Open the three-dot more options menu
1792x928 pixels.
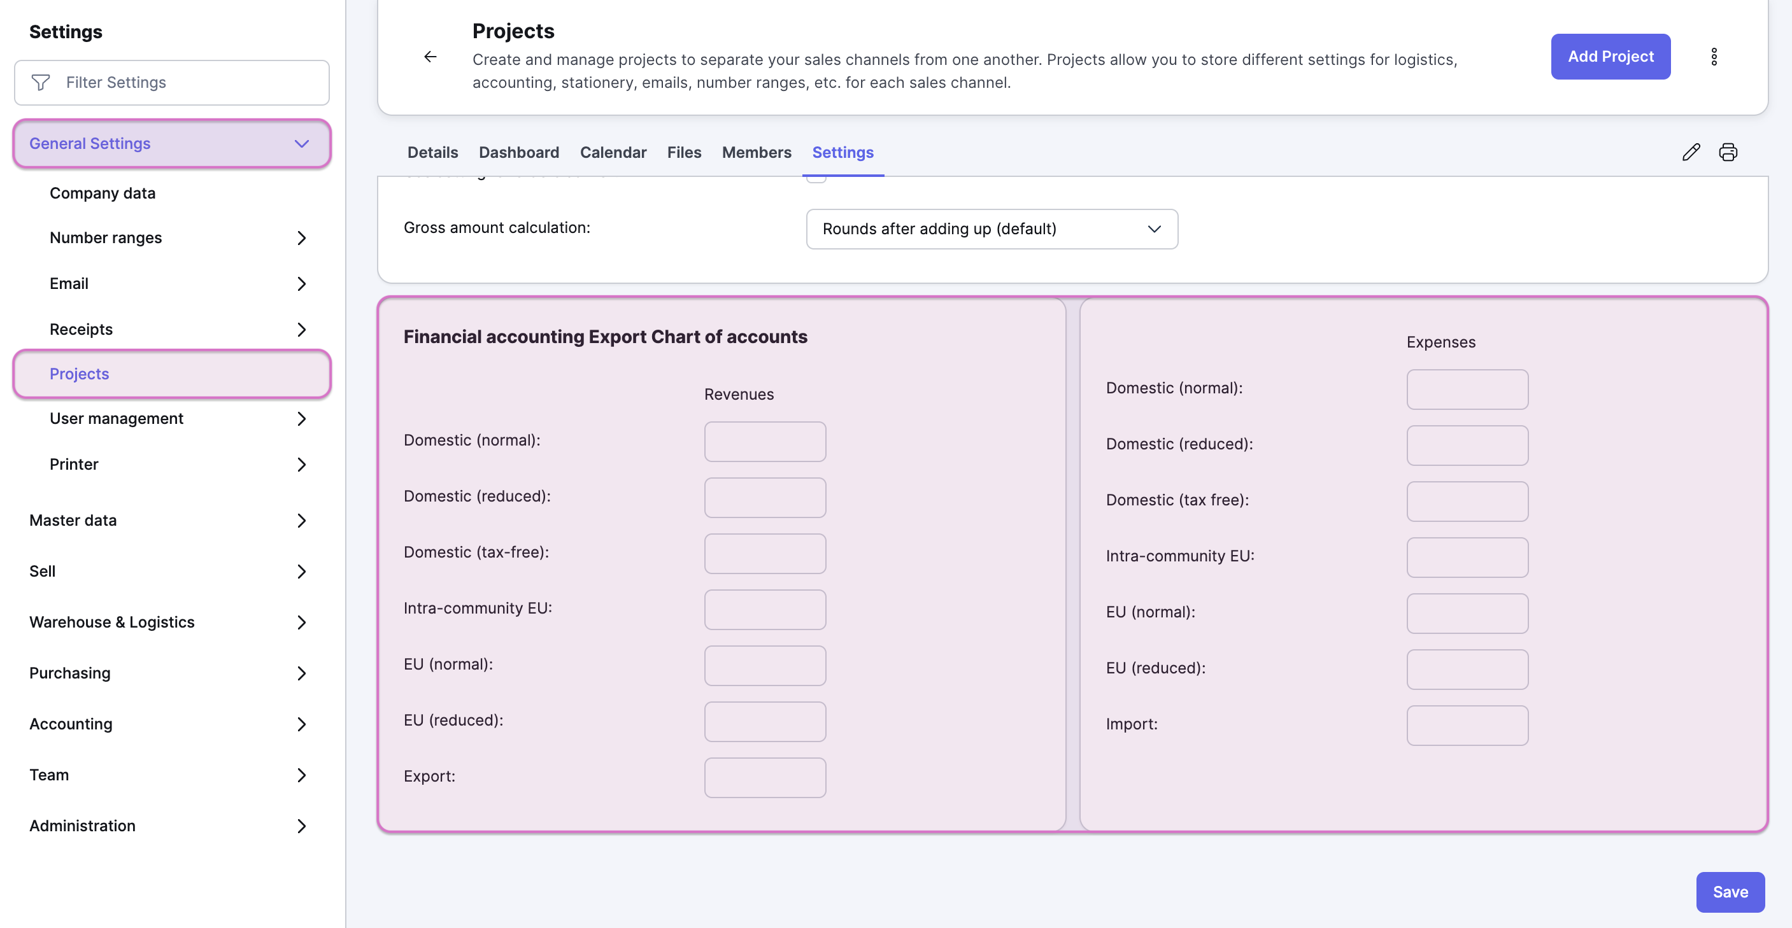[x=1714, y=56]
